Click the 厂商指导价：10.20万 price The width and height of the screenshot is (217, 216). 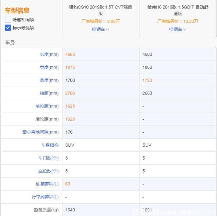pyautogui.click(x=178, y=21)
